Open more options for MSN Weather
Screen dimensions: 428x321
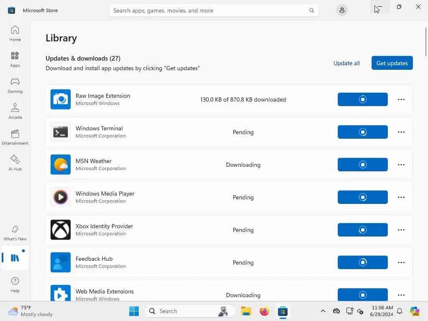401,165
